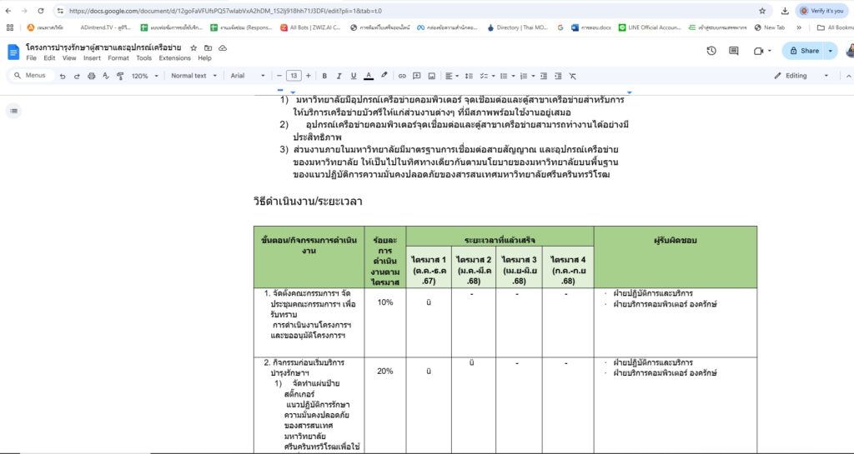Open the text alignment dropdown

coord(451,76)
